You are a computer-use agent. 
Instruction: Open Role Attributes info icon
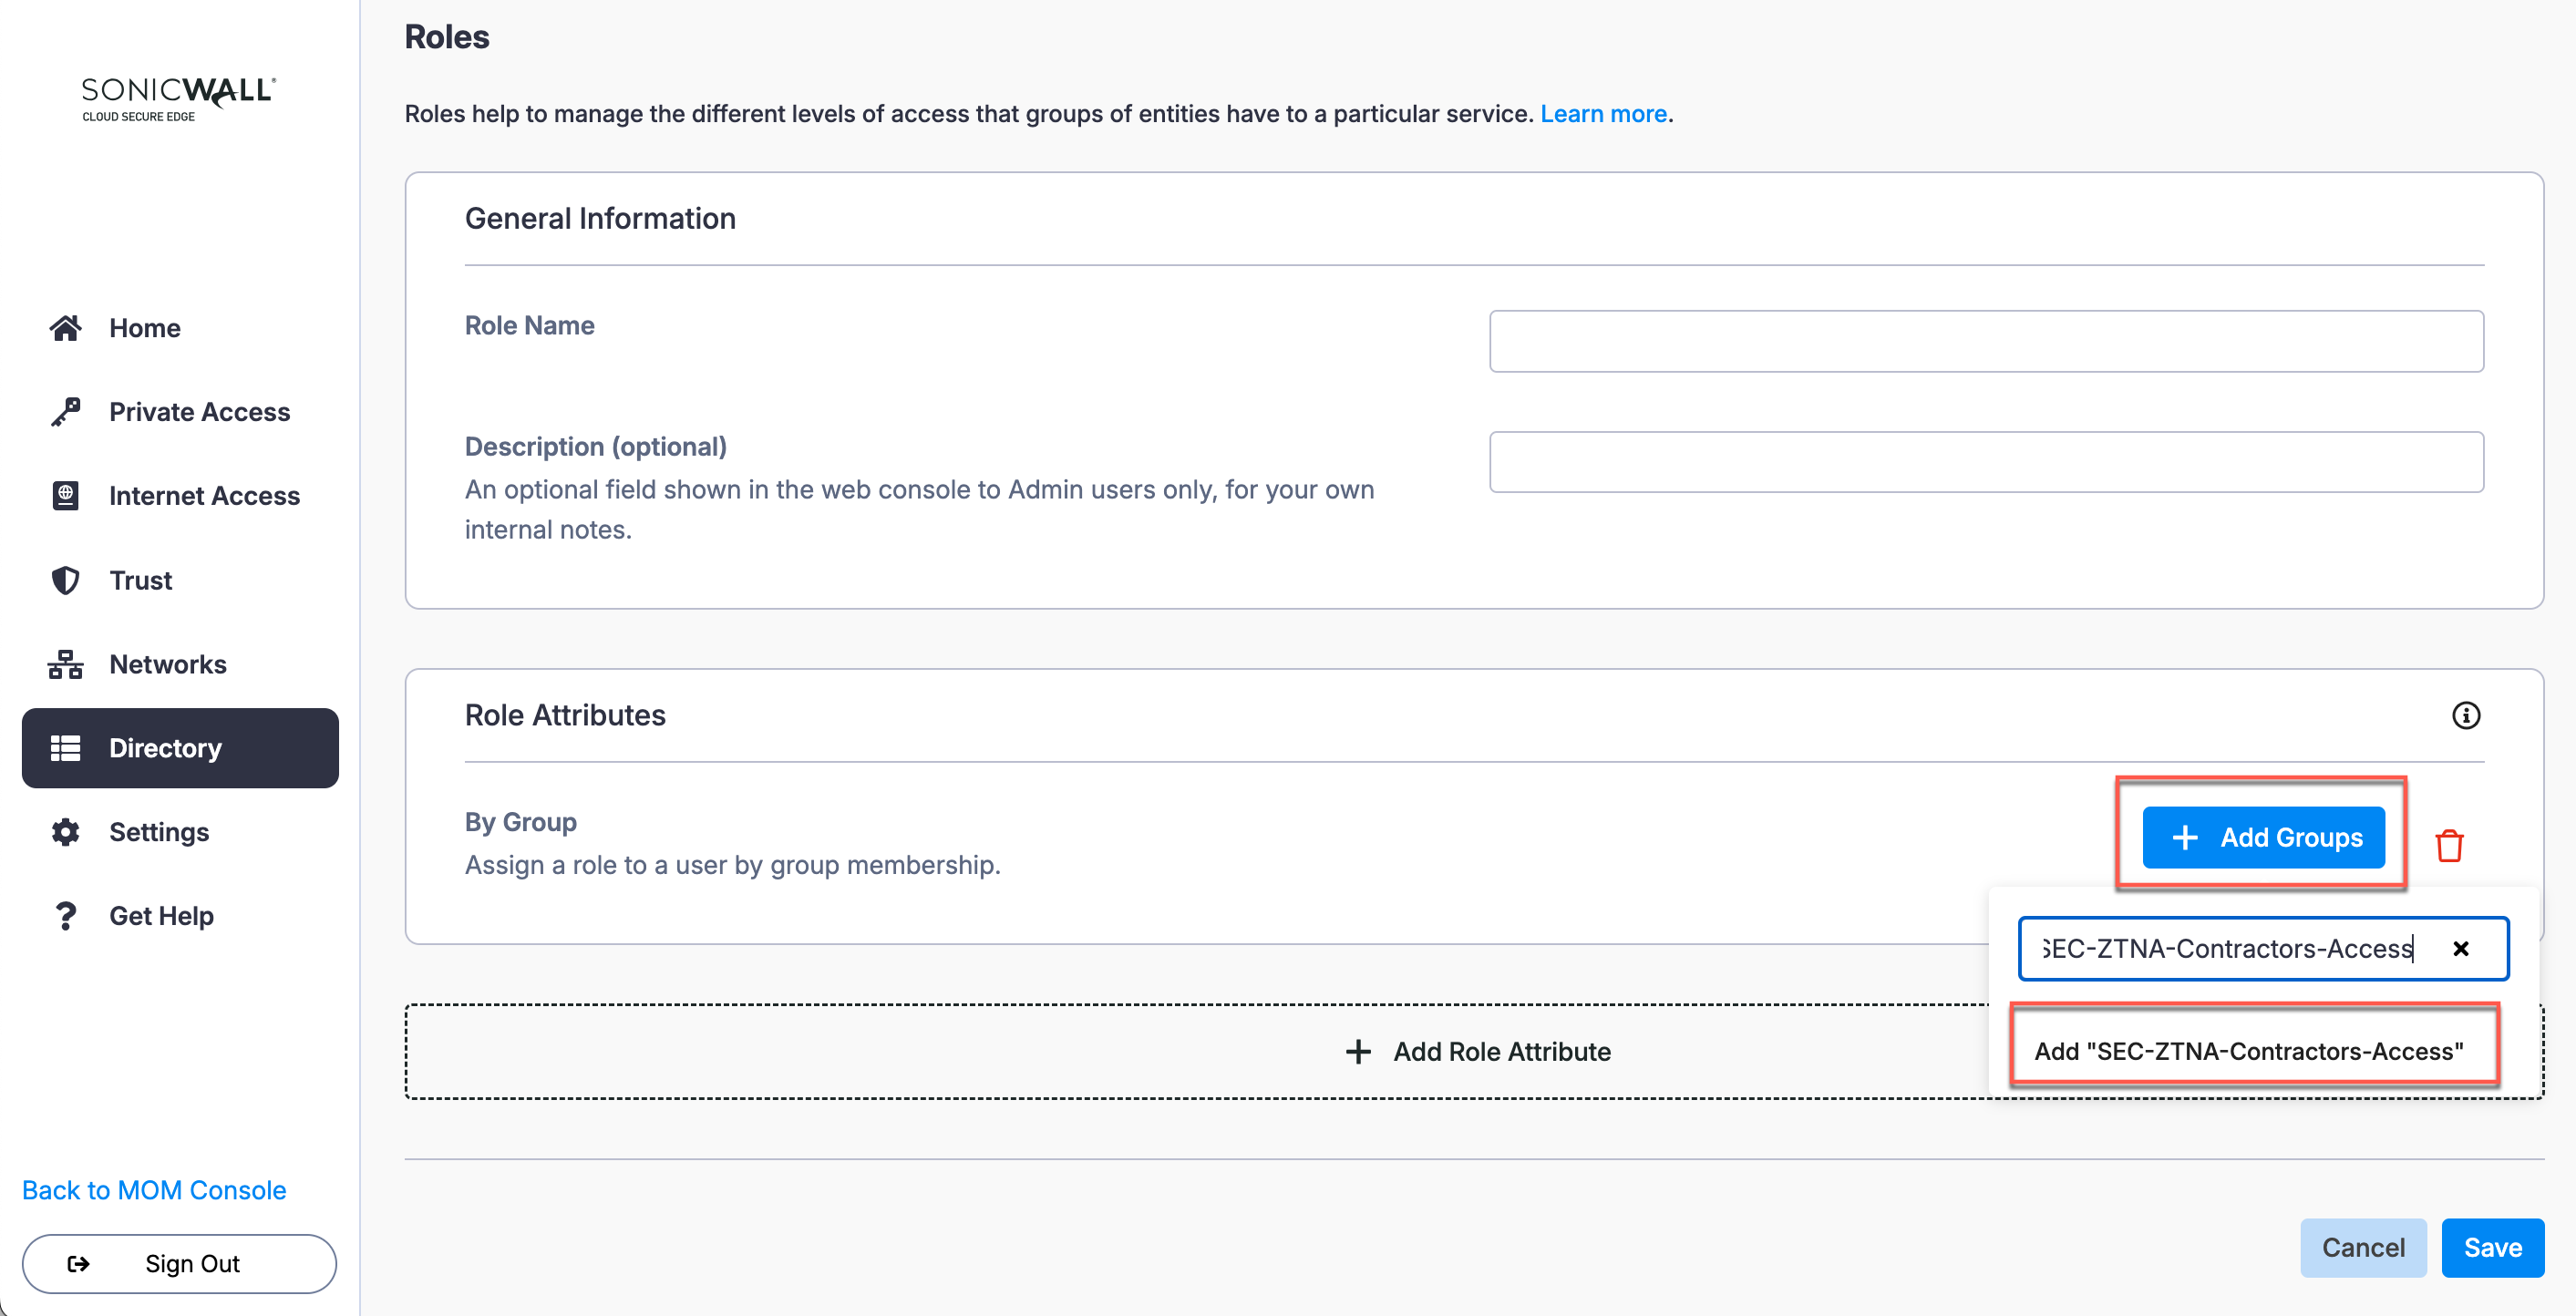pyautogui.click(x=2465, y=715)
